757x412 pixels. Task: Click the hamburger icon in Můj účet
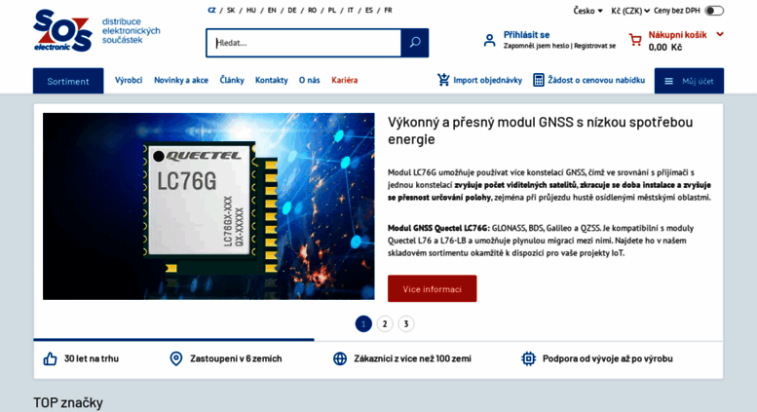668,81
